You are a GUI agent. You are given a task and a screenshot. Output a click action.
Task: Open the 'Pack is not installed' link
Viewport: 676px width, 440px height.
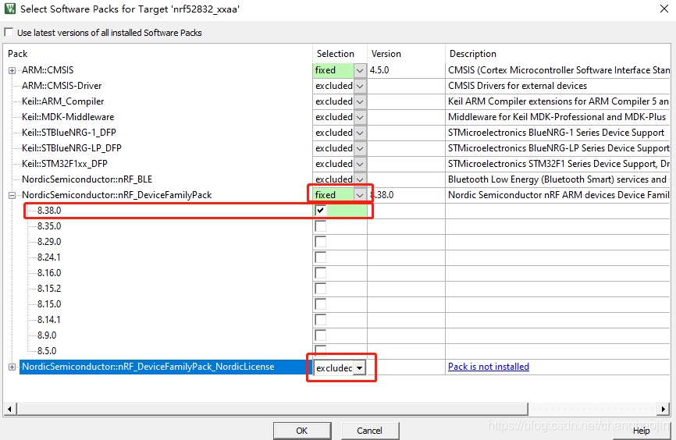(489, 367)
